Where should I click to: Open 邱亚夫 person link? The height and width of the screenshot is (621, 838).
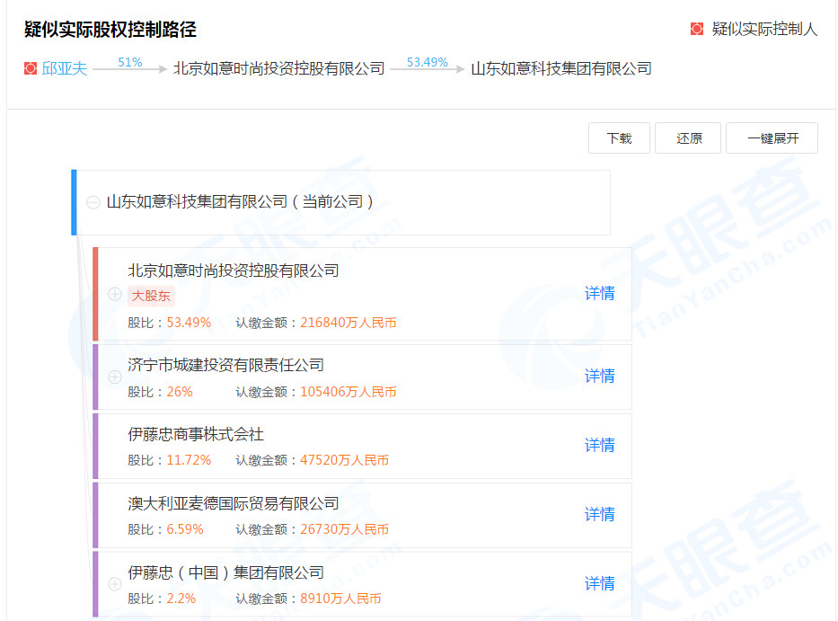64,68
